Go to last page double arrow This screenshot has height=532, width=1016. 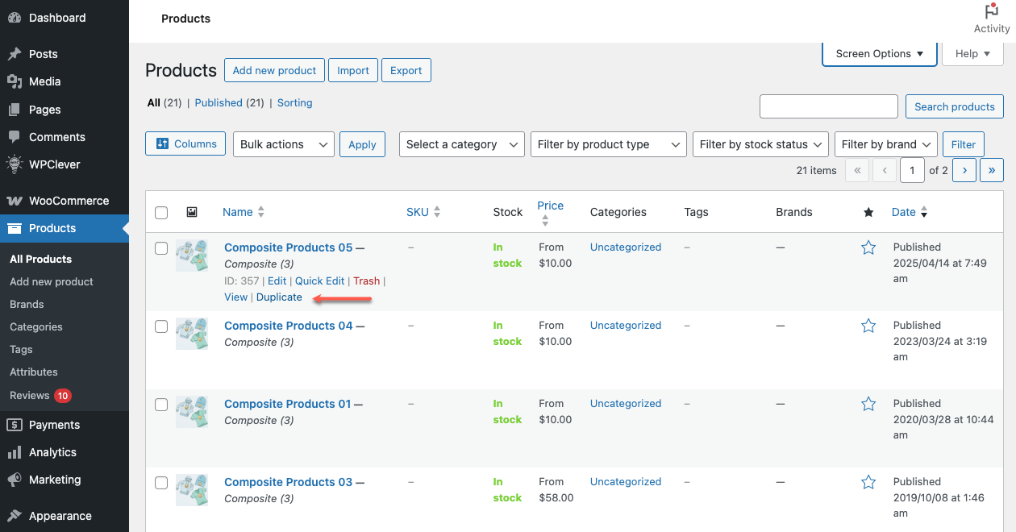[992, 170]
